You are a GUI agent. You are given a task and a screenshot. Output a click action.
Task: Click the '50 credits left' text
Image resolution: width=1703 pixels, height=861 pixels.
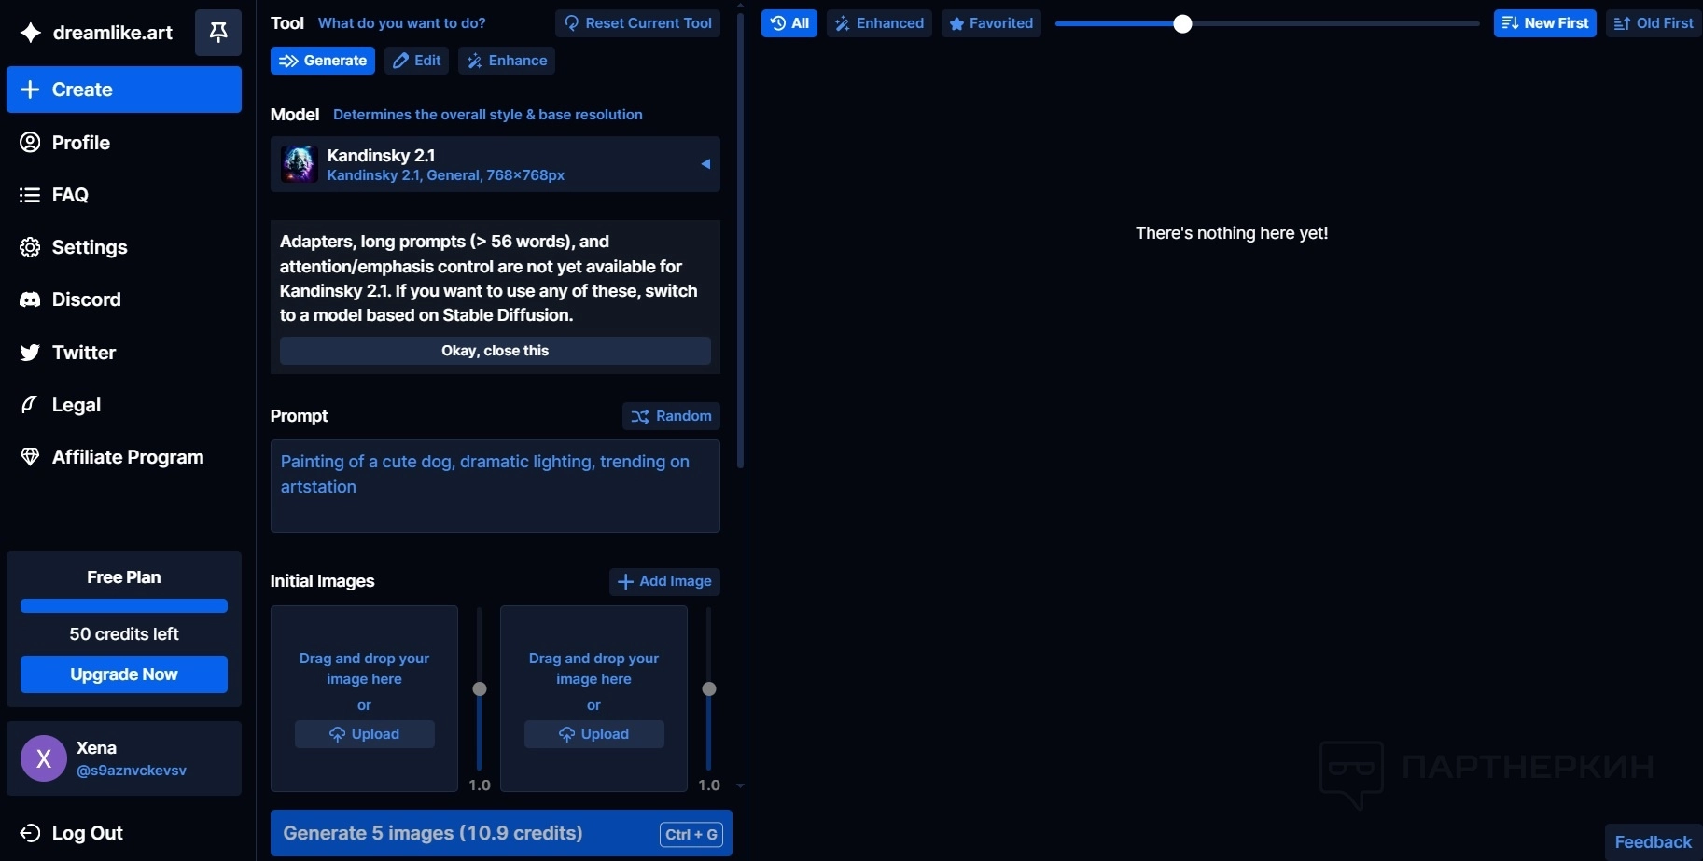coord(124,634)
